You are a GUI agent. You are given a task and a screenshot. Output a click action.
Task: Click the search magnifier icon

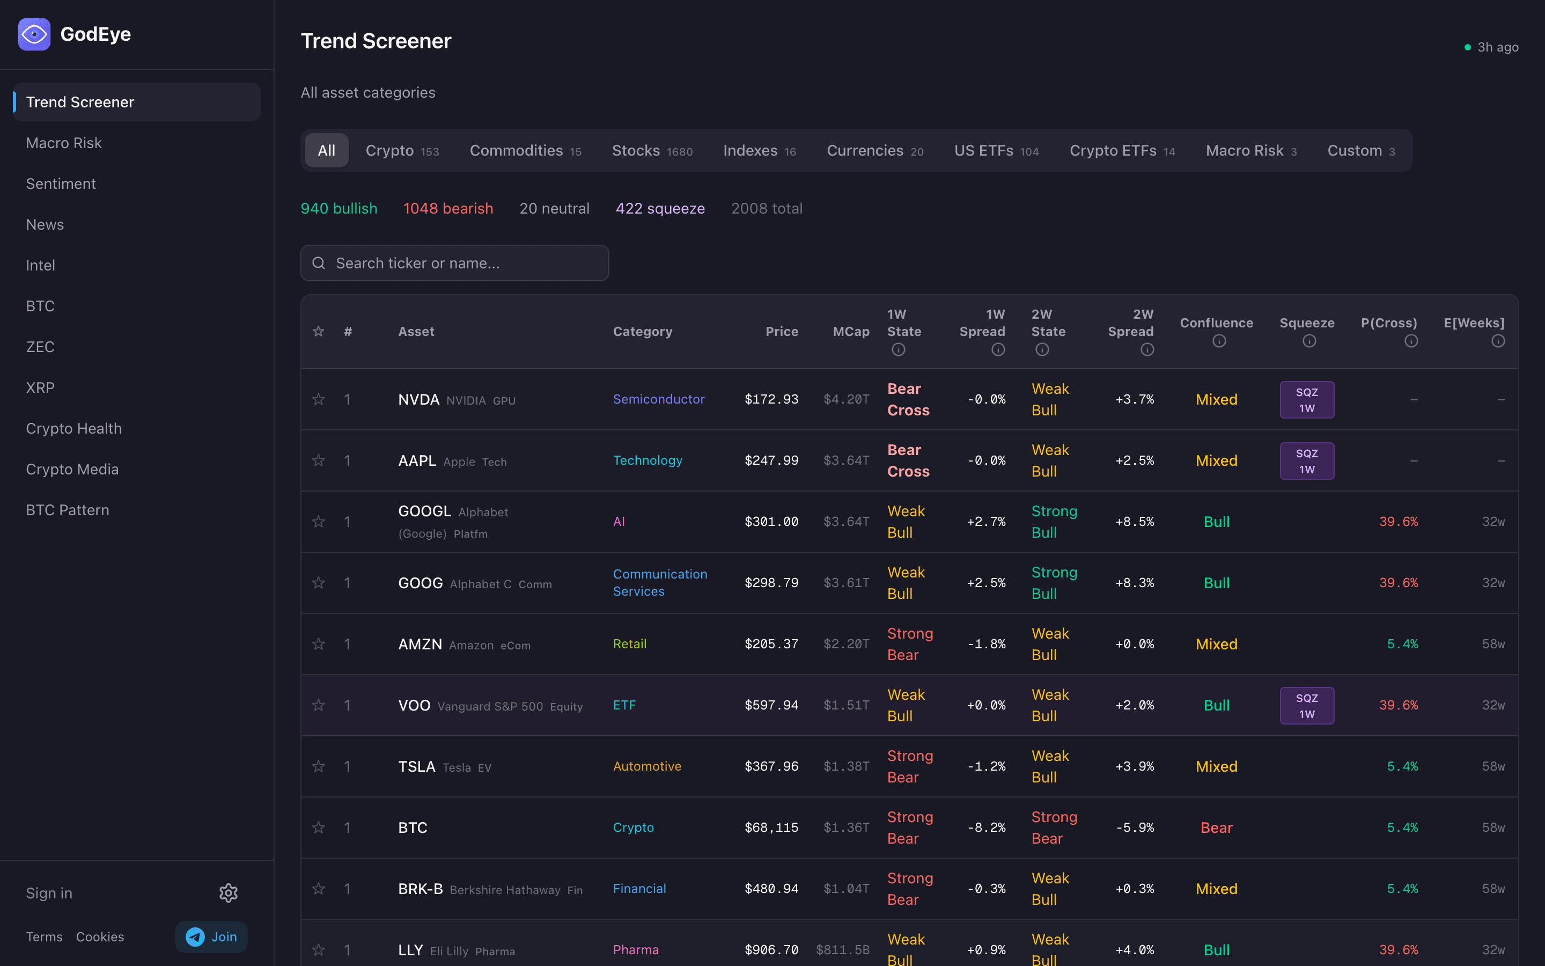pos(319,262)
